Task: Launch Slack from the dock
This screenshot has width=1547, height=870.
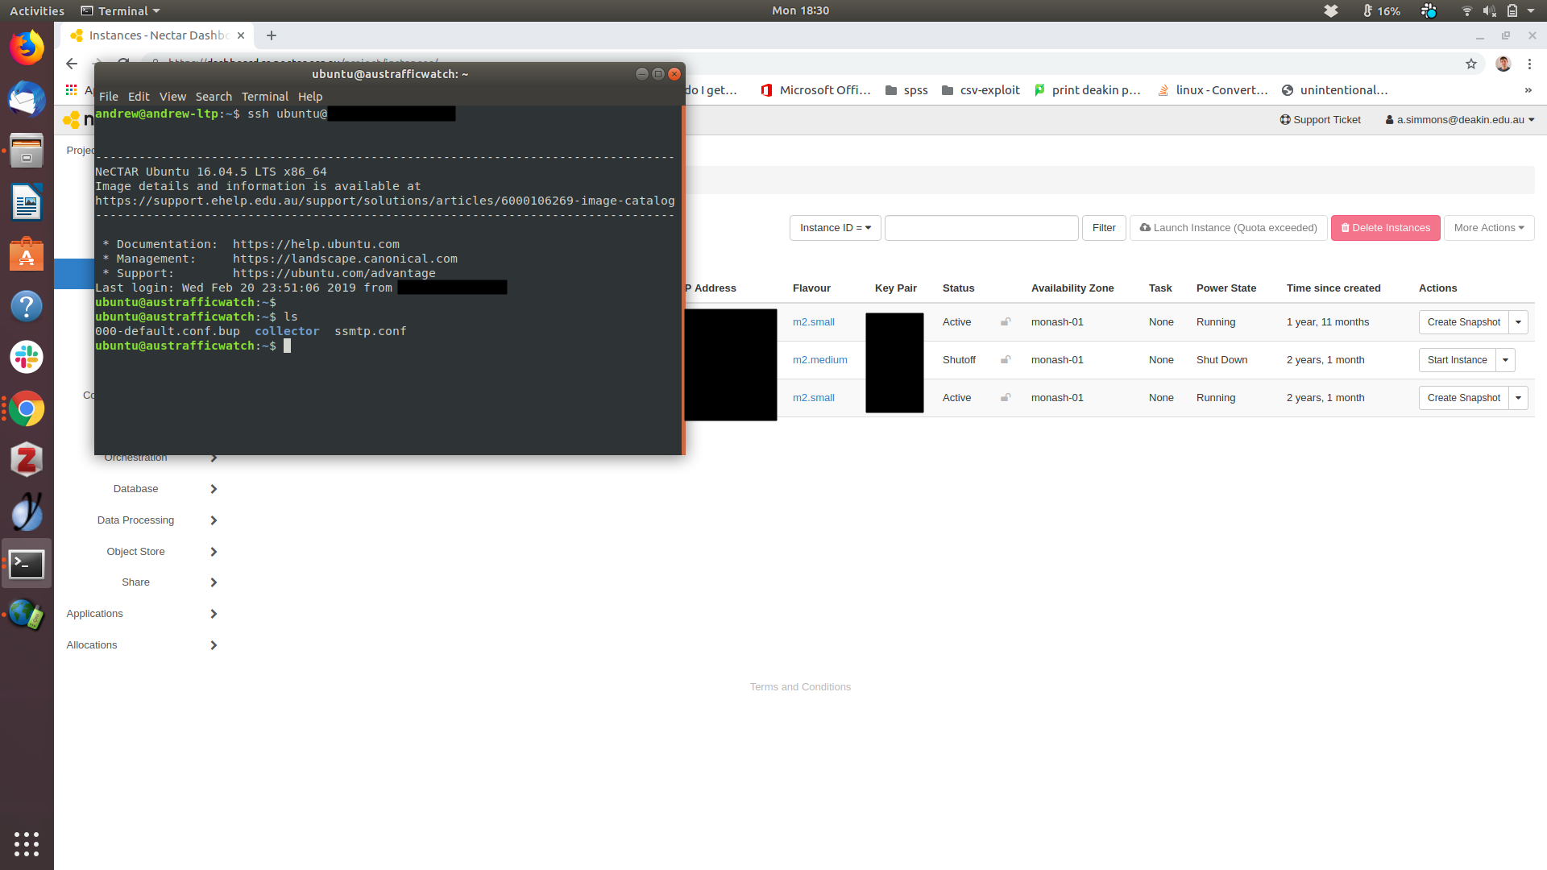Action: [x=27, y=357]
